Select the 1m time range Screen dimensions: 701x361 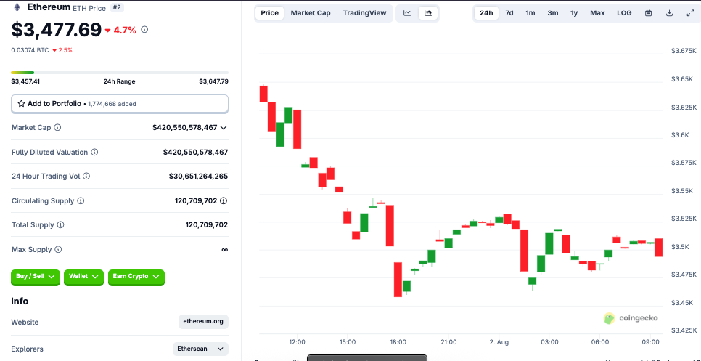530,13
